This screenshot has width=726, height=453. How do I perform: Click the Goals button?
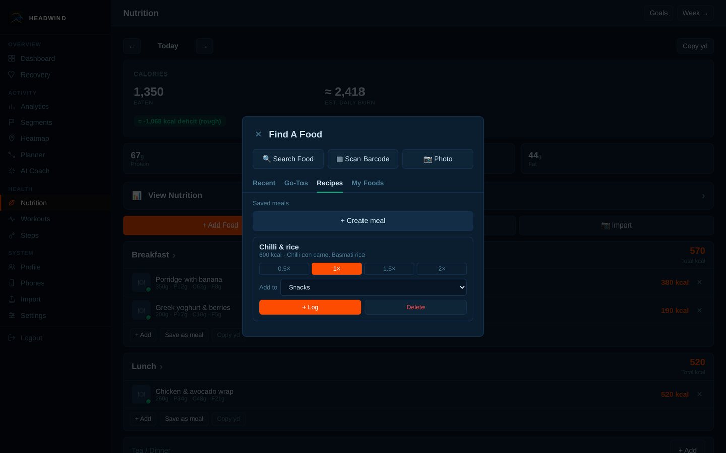658,13
